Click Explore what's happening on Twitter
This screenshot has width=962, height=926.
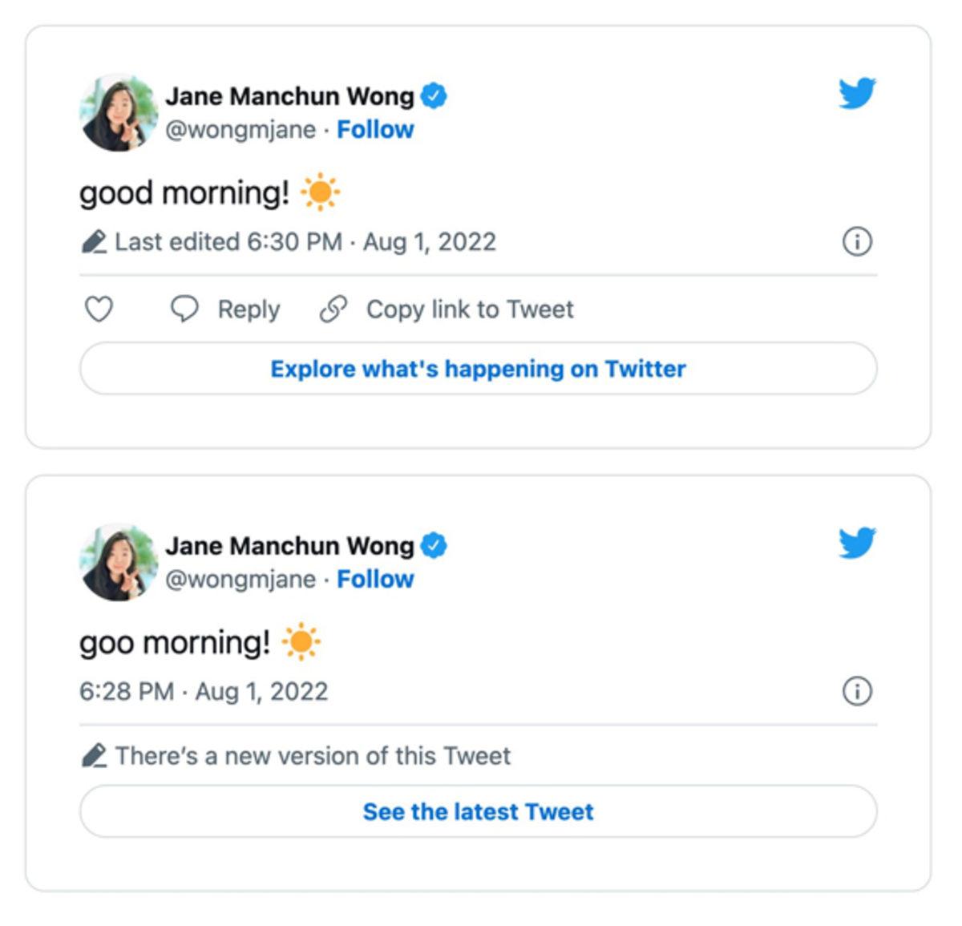pos(479,369)
